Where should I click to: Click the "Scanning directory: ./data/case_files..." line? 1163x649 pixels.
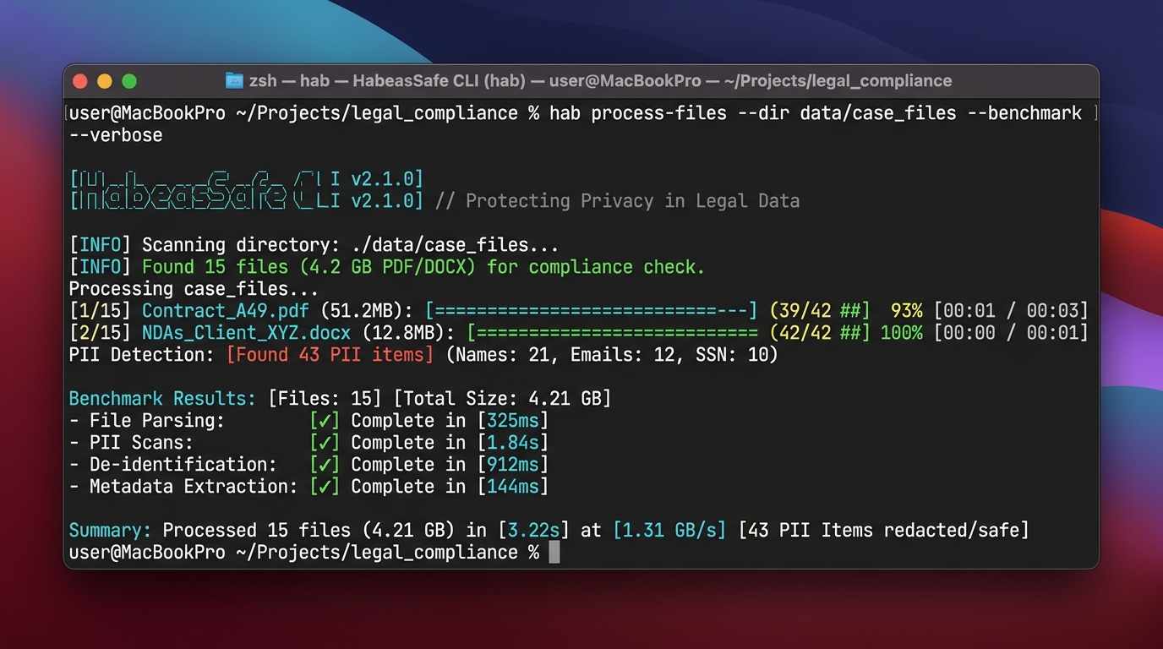coord(350,244)
